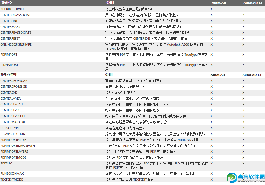This screenshot has height=185, width=265.
Task: Select the PDFSHX system variable
Action: [6, 164]
